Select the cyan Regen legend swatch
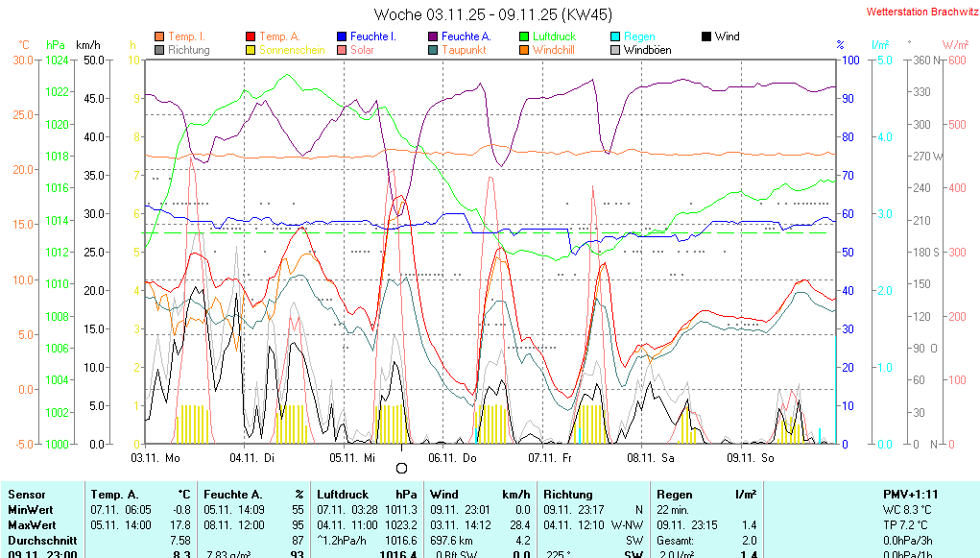 tap(615, 36)
